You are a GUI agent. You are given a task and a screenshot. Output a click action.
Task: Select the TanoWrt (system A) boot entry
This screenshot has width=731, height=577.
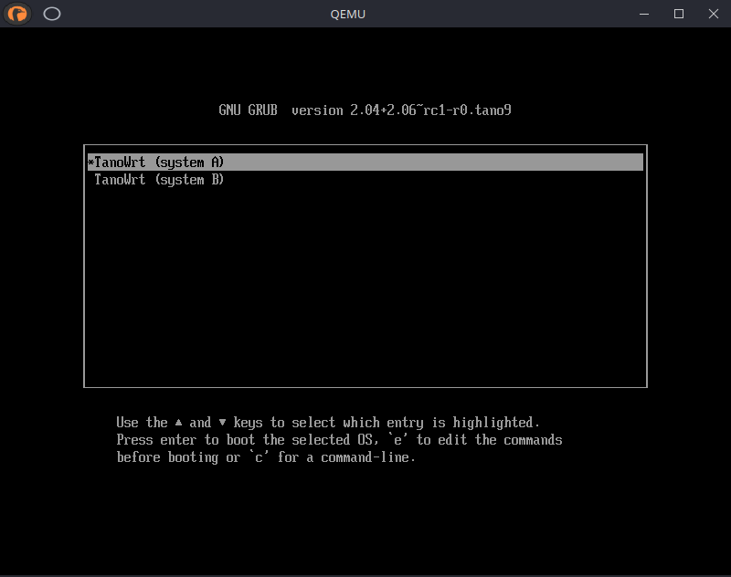click(365, 163)
